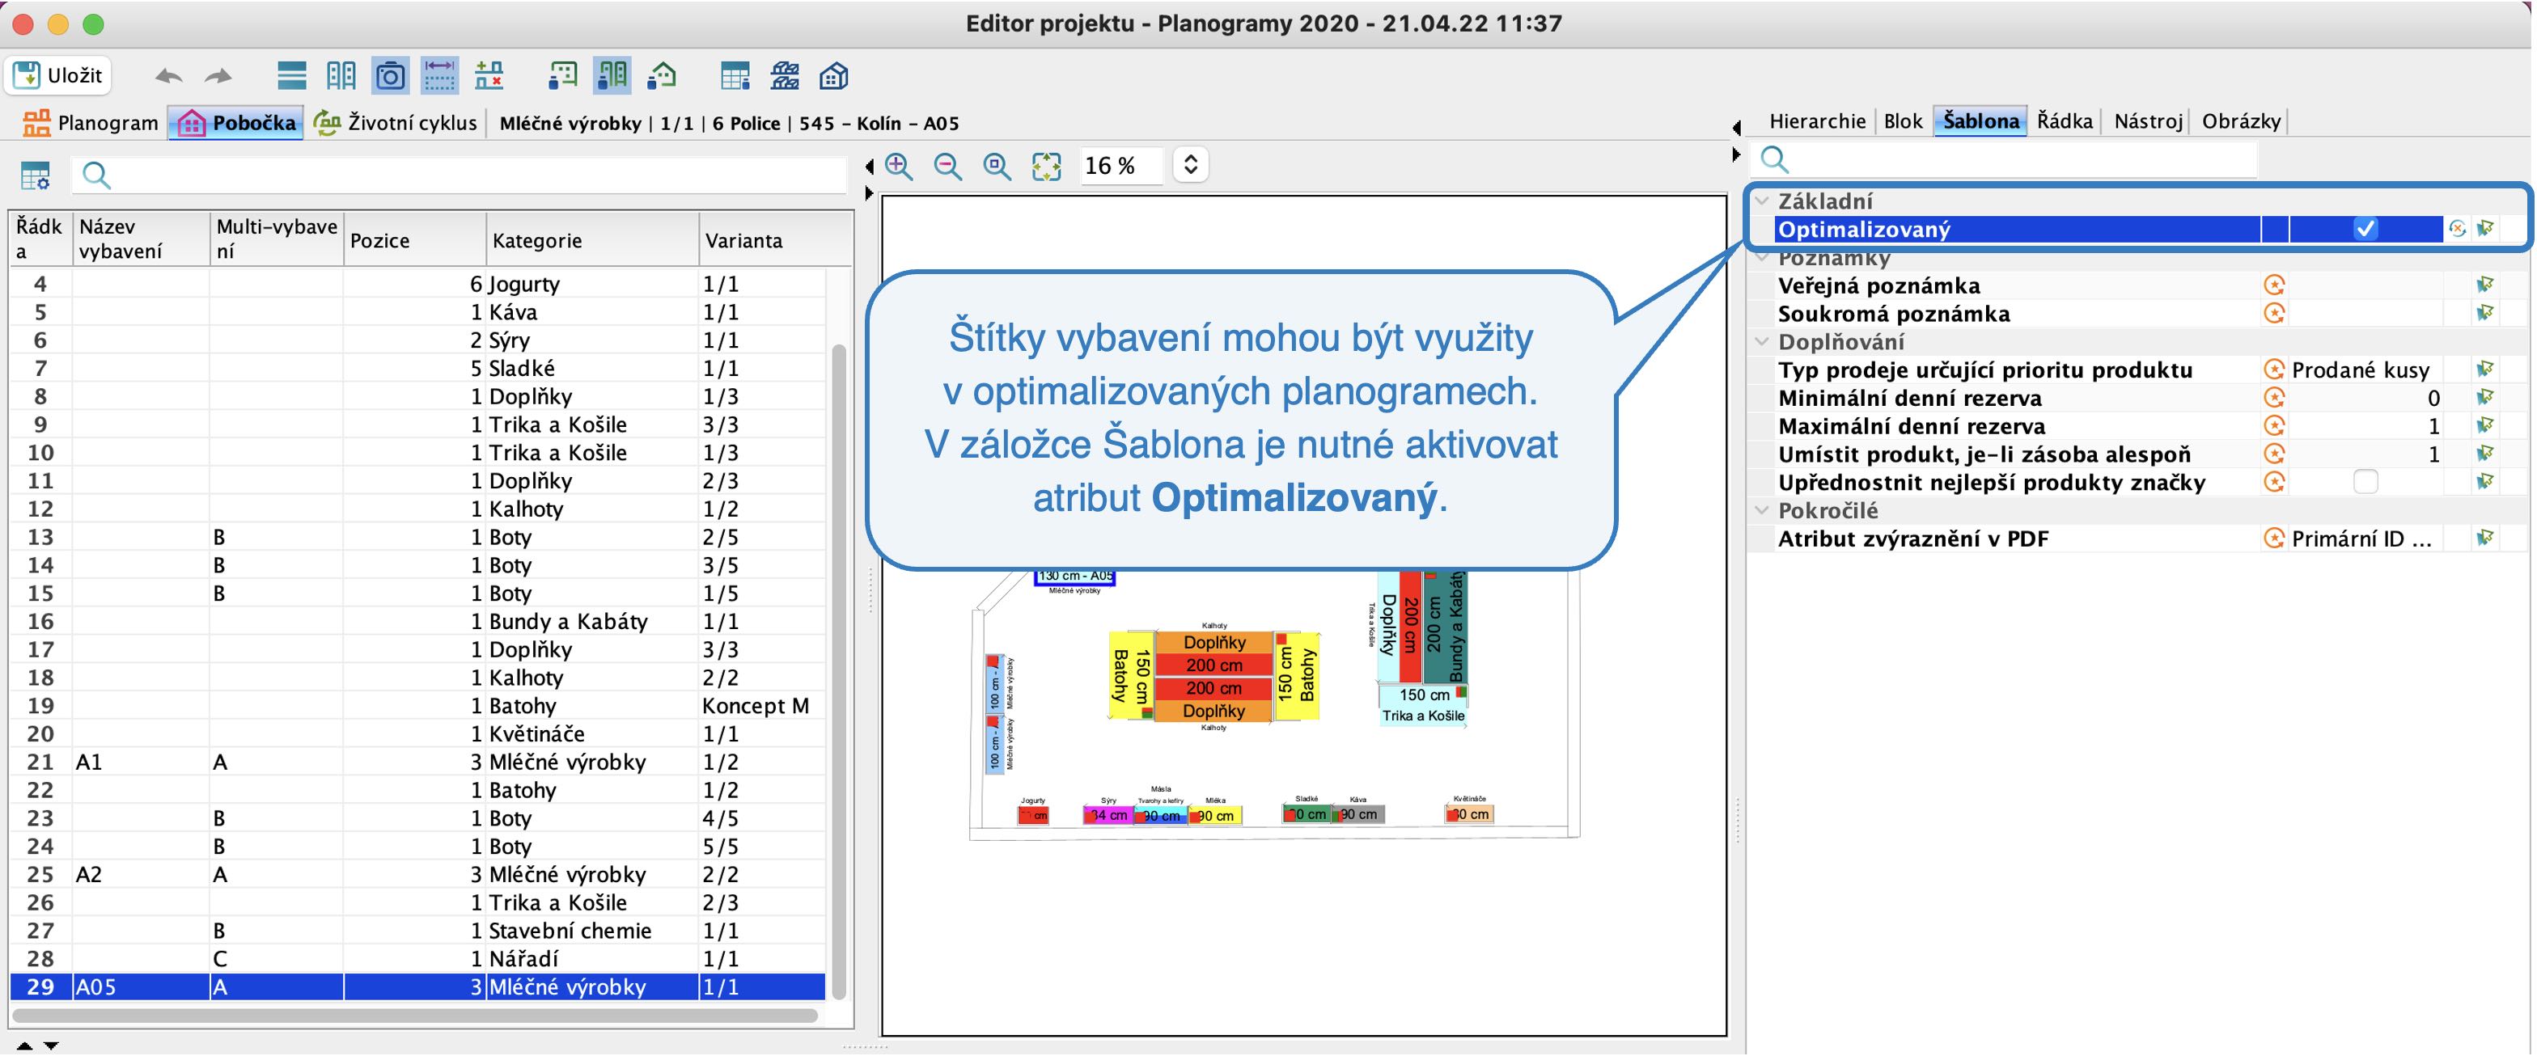Sort by Pozice column header
The width and height of the screenshot is (2537, 1056).
pos(415,240)
